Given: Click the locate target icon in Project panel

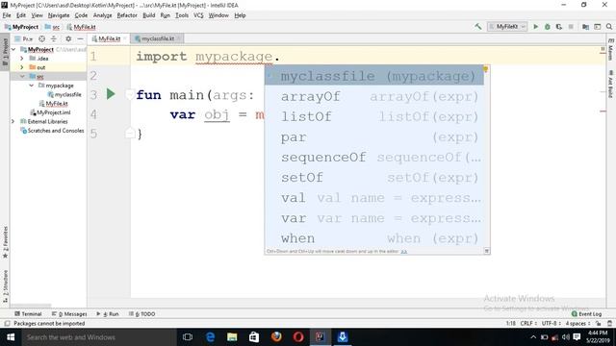Looking at the screenshot, I should [41, 38].
